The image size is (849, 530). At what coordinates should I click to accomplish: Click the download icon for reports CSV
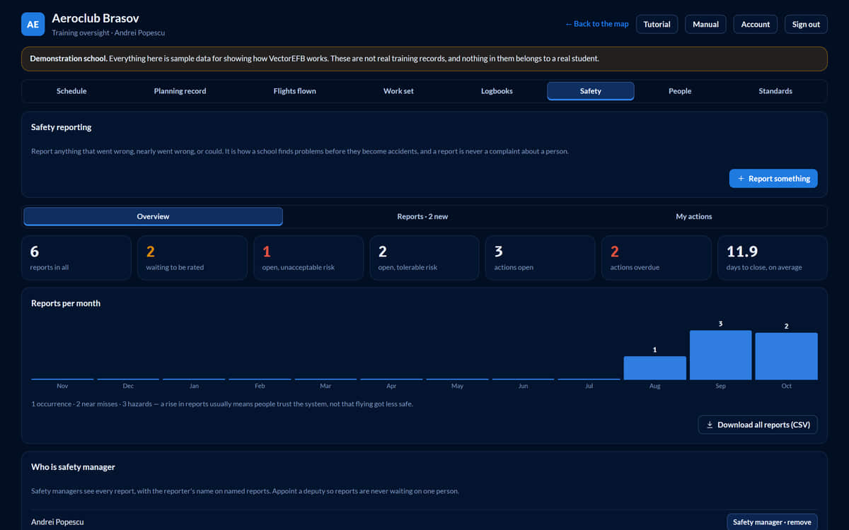tap(710, 425)
